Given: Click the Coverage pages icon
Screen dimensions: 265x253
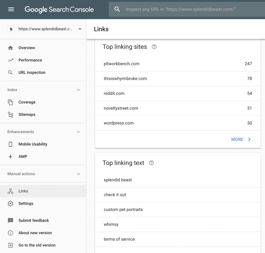Looking at the screenshot, I should click(10, 102).
